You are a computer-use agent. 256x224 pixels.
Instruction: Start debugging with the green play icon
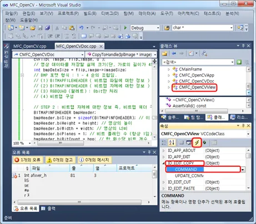click(126, 28)
